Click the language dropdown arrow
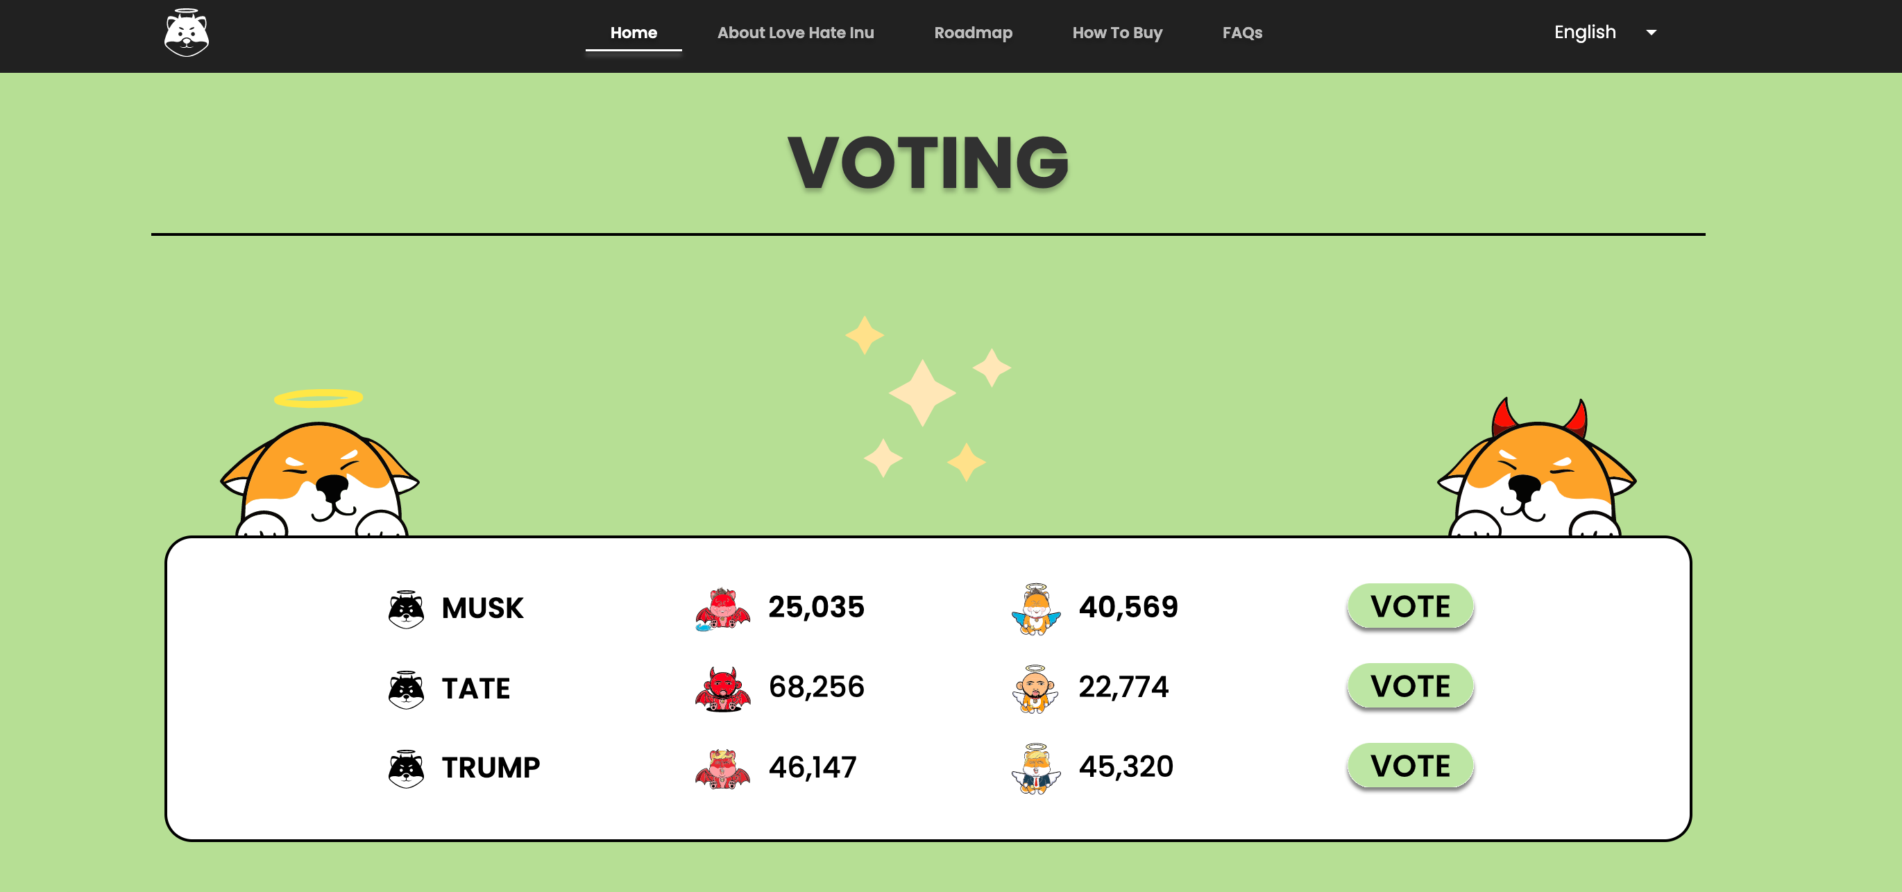The image size is (1902, 892). (x=1651, y=33)
